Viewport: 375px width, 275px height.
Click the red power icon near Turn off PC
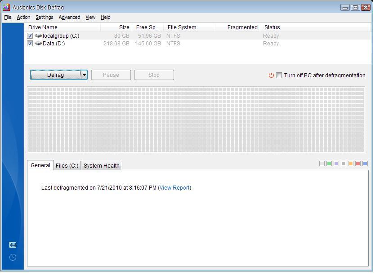coord(271,75)
